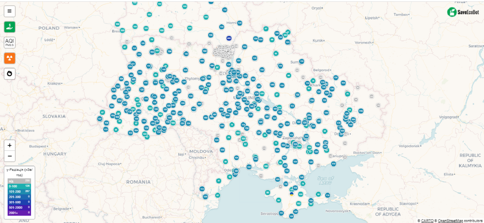Image resolution: width=484 pixels, height=223 pixels.
Task: Click the 501-2000 legend row
Action: [19, 207]
